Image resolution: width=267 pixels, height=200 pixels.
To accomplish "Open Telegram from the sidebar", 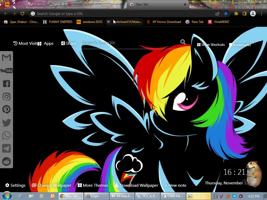I will tap(7, 148).
